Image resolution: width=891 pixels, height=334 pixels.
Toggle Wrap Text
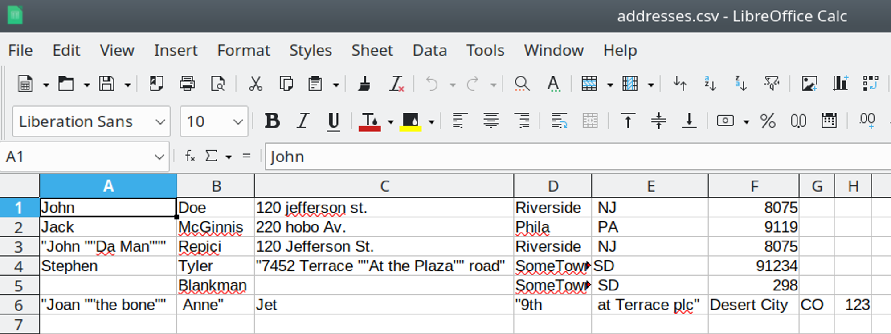coord(559,121)
